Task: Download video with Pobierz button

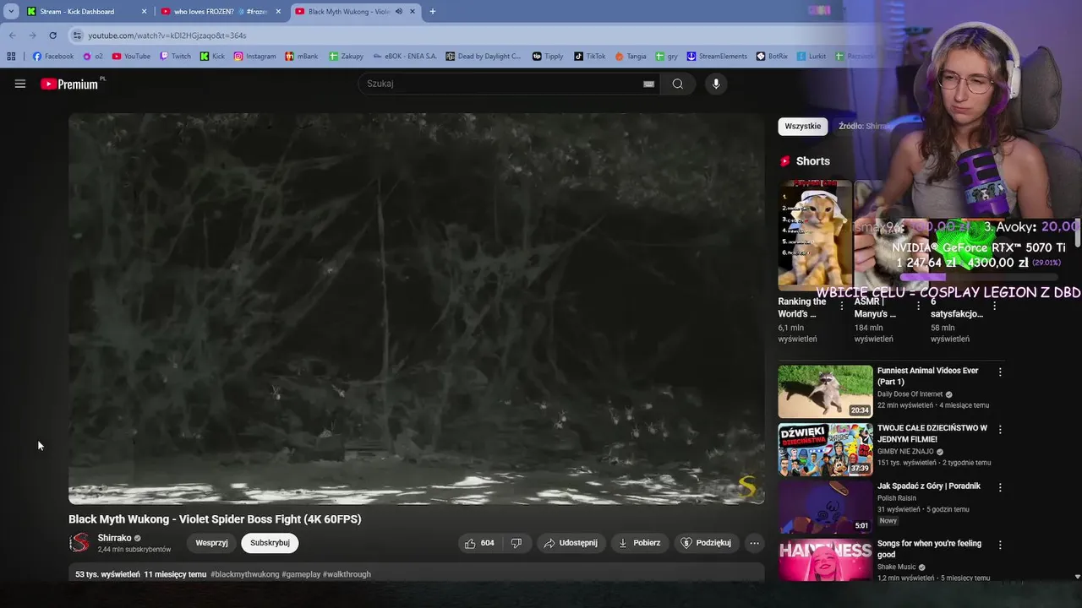Action: pos(640,543)
